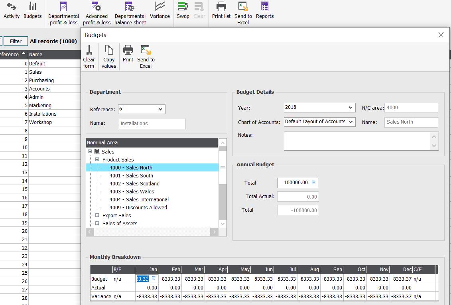Click the main toolbar Print list icon

pos(221,11)
